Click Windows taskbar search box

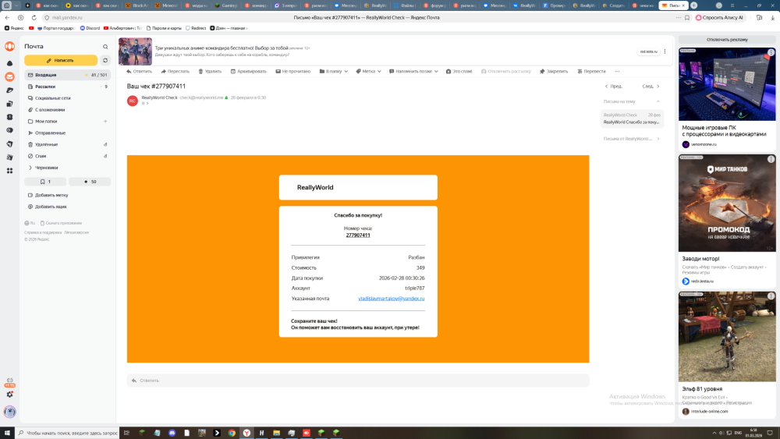tap(67, 433)
